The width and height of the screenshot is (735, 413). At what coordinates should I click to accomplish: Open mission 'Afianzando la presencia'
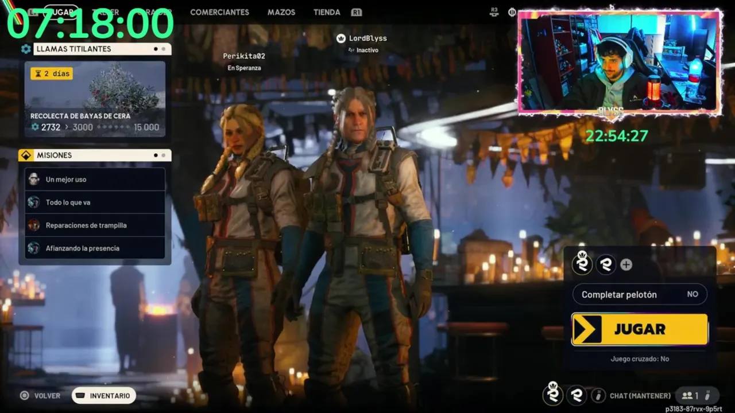coord(95,248)
